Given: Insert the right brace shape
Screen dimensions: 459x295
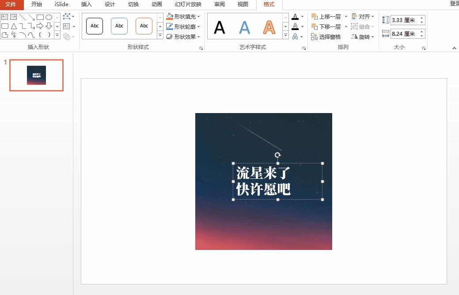Looking at the screenshot, I should (x=49, y=35).
